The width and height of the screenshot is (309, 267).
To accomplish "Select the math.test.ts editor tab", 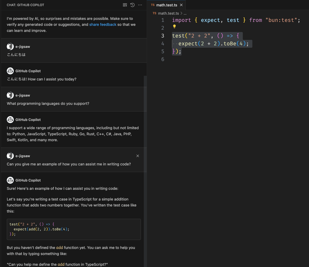I will pyautogui.click(x=167, y=5).
